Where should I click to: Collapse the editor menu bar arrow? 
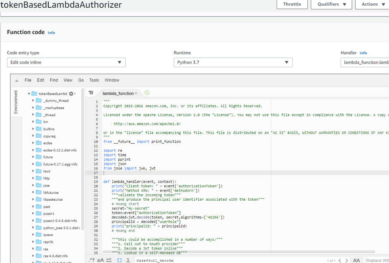(17, 81)
